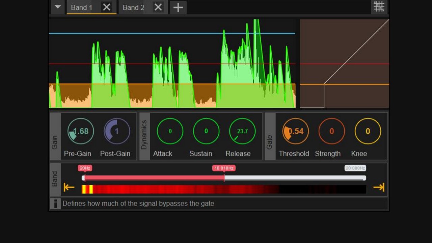Add a new band with plus icon
This screenshot has height=243, width=432.
point(178,7)
